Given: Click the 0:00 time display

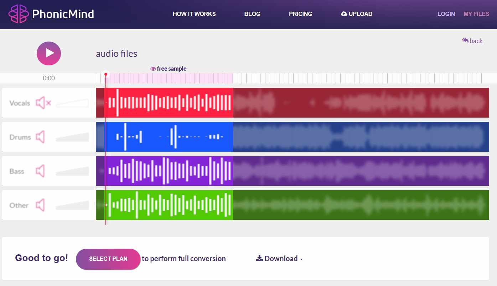Looking at the screenshot, I should click(x=49, y=78).
